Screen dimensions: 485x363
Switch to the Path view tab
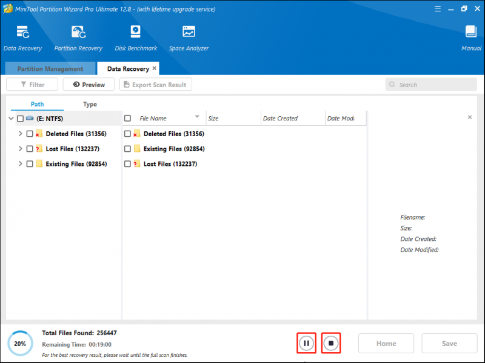pos(37,104)
